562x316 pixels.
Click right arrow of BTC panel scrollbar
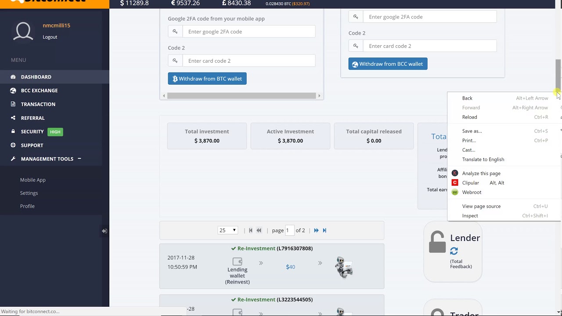pyautogui.click(x=319, y=96)
